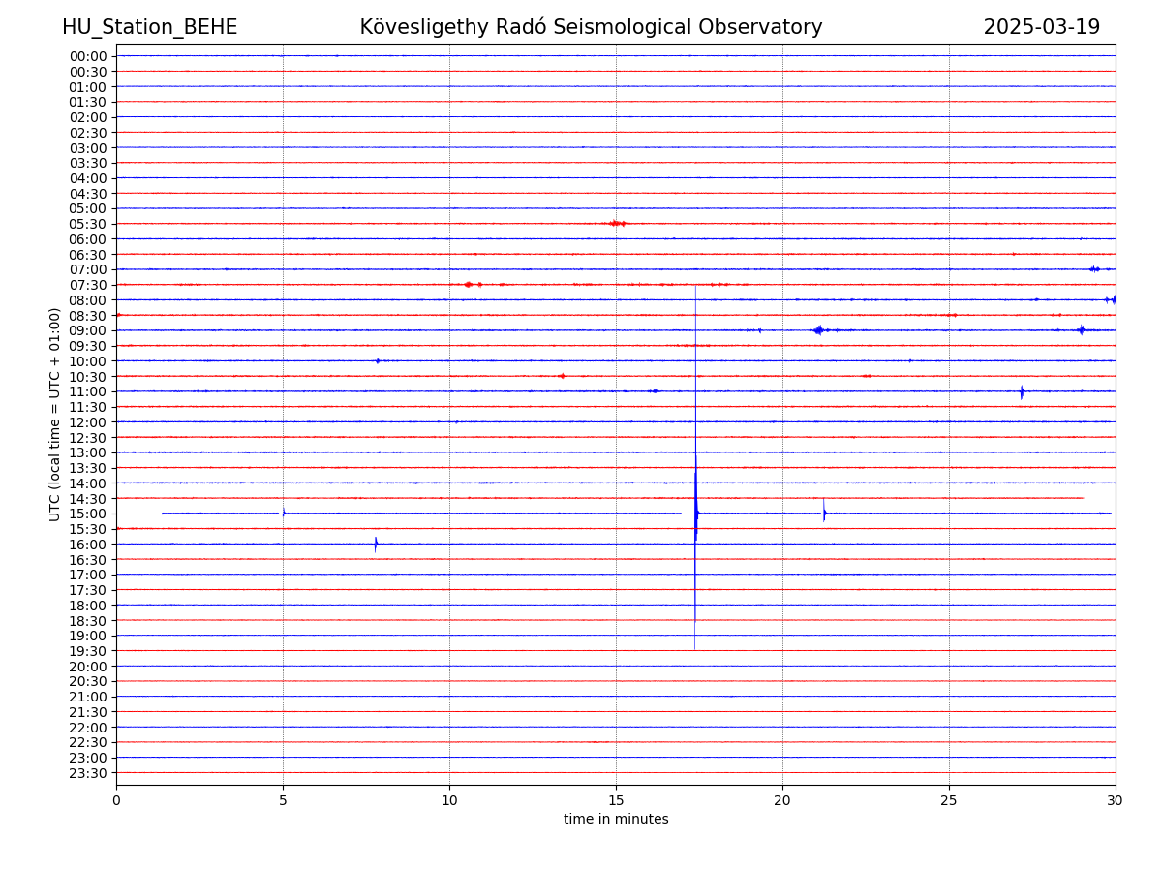
Task: Pick the 22:00 trace time label
Action: tap(88, 728)
